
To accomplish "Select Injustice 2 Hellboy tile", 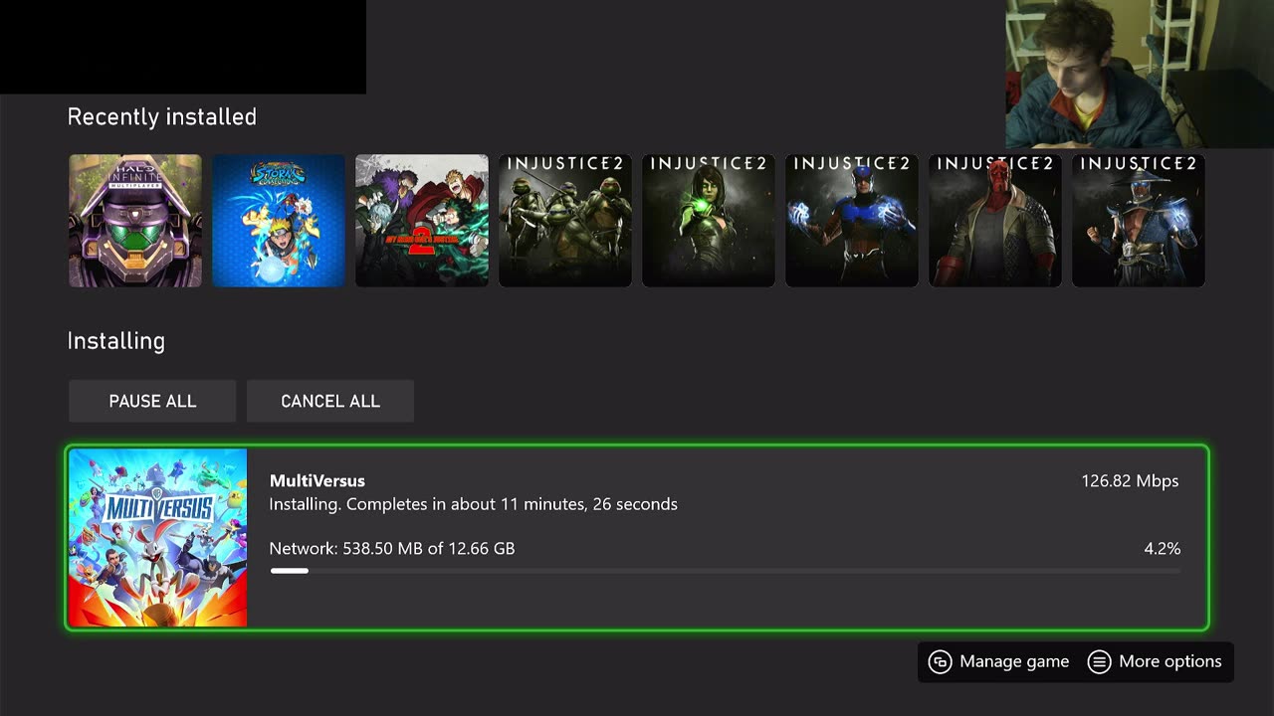I will (995, 221).
